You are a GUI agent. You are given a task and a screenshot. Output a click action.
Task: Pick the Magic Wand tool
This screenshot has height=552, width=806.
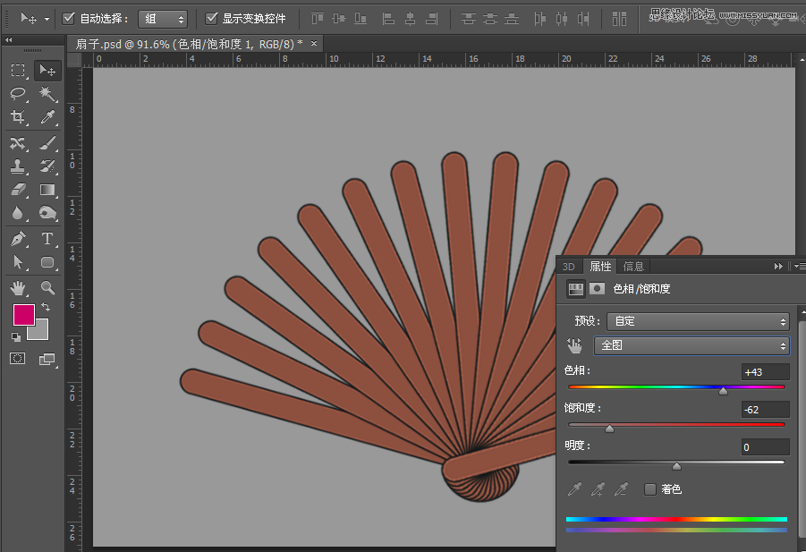tap(47, 94)
